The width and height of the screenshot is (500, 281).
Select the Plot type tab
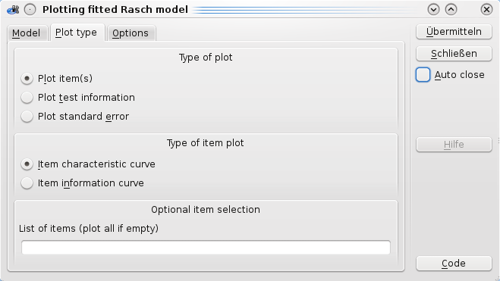tap(77, 33)
